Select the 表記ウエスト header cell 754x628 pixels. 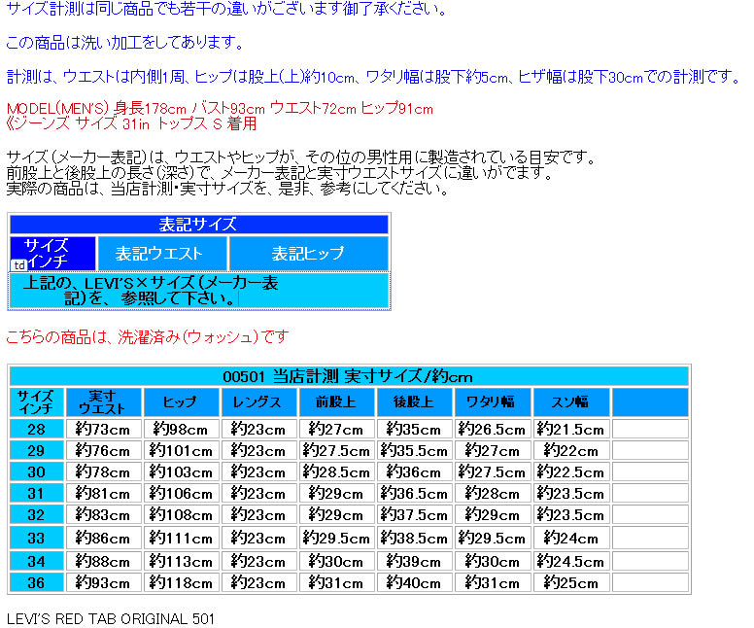coord(161,253)
